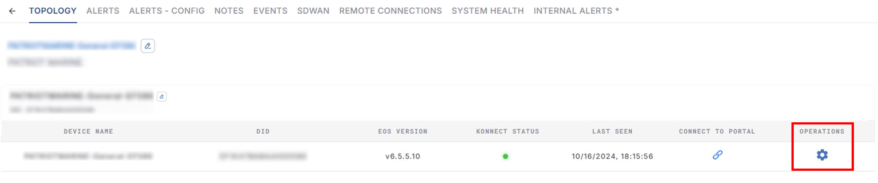Click the small edit icon beside the blurred group name
The image size is (878, 183).
(x=162, y=97)
